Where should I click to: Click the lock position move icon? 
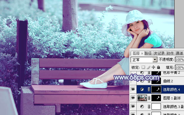click(153, 67)
